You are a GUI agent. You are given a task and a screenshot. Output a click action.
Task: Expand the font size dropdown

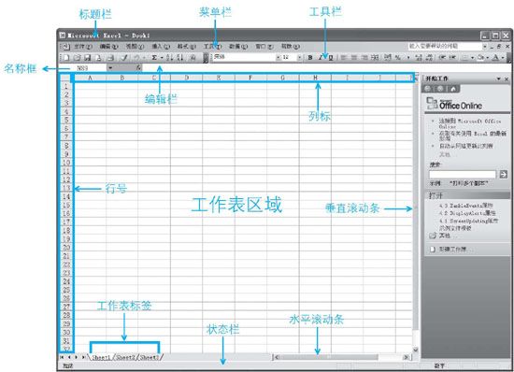[x=299, y=57]
